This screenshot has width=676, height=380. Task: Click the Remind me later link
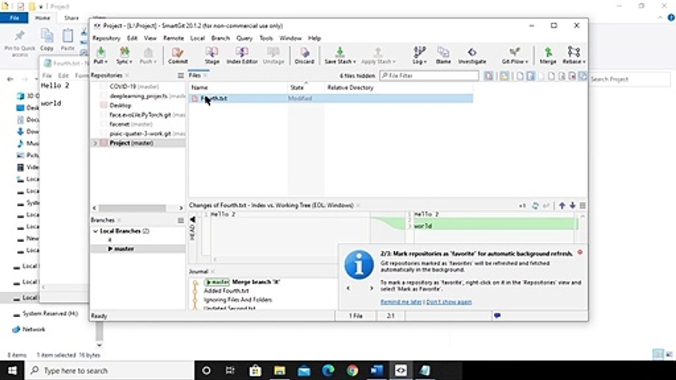tap(401, 302)
